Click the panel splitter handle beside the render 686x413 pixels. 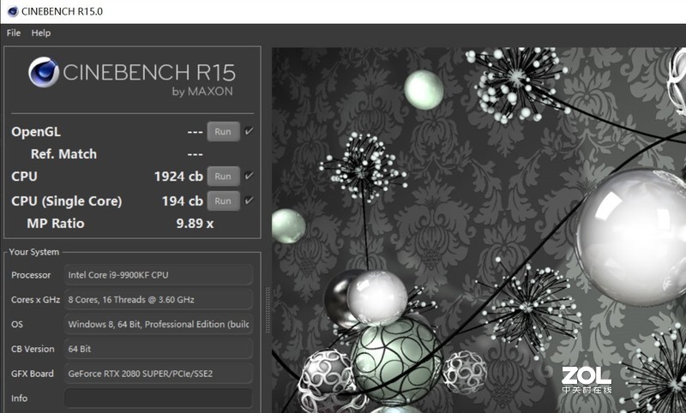[268, 310]
